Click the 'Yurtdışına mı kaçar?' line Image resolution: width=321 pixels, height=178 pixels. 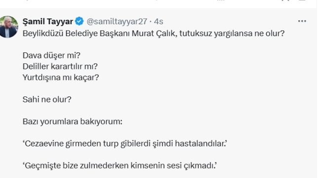[x=61, y=78]
